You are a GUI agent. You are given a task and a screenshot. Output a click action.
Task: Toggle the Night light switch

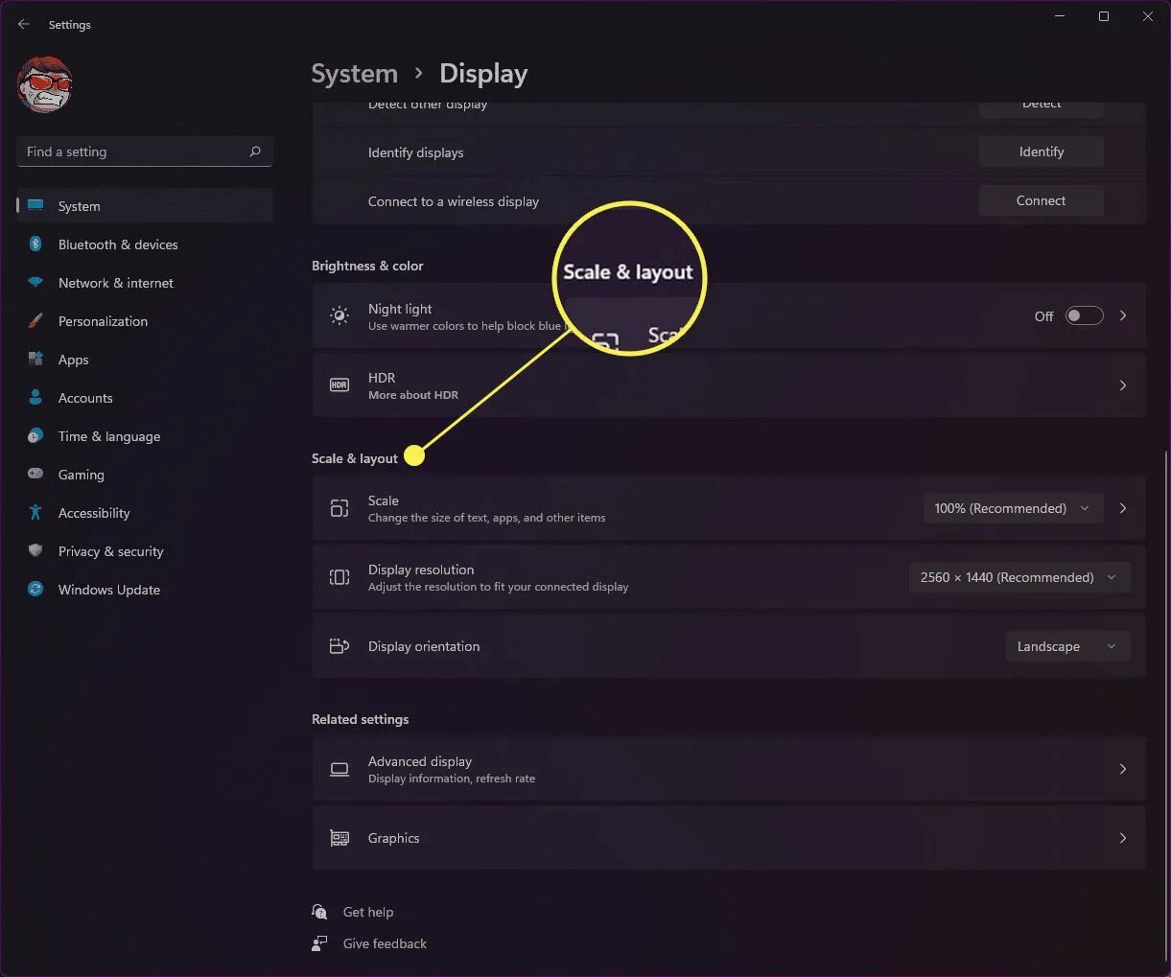[1084, 315]
